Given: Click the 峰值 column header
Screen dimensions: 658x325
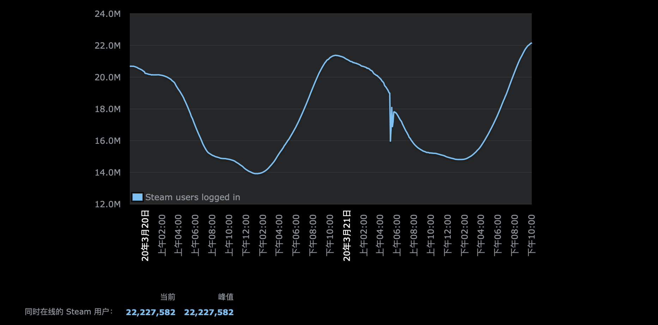Looking at the screenshot, I should point(226,297).
